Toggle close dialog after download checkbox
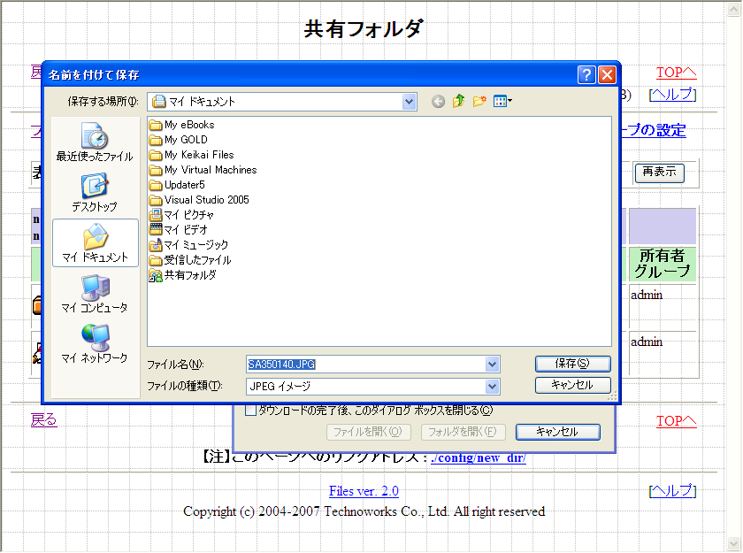This screenshot has height=553, width=743. 250,410
